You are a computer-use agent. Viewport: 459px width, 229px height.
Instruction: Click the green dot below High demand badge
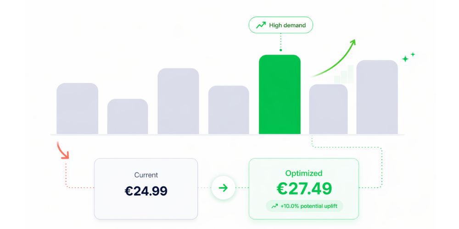coord(280,50)
